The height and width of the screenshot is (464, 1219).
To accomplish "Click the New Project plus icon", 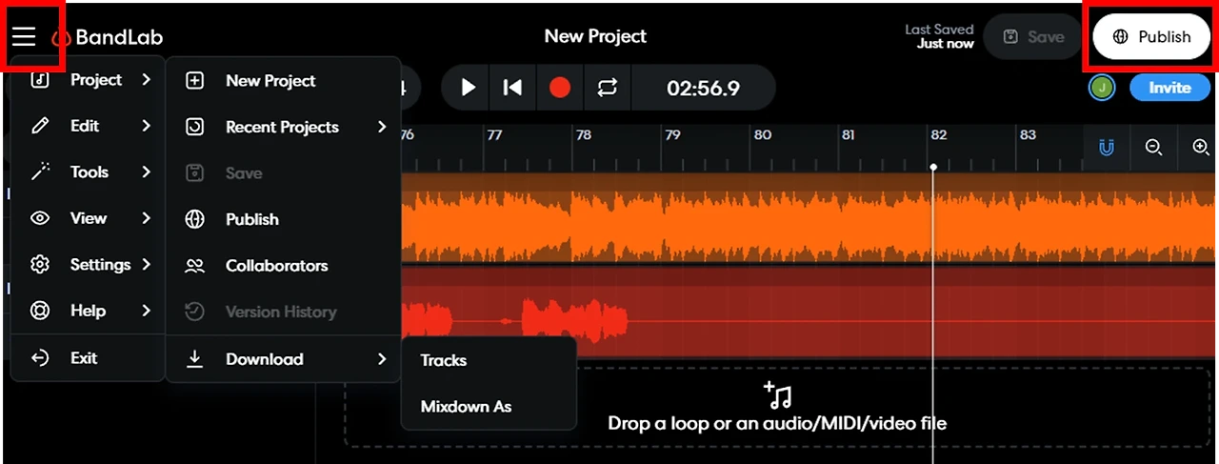I will 194,81.
